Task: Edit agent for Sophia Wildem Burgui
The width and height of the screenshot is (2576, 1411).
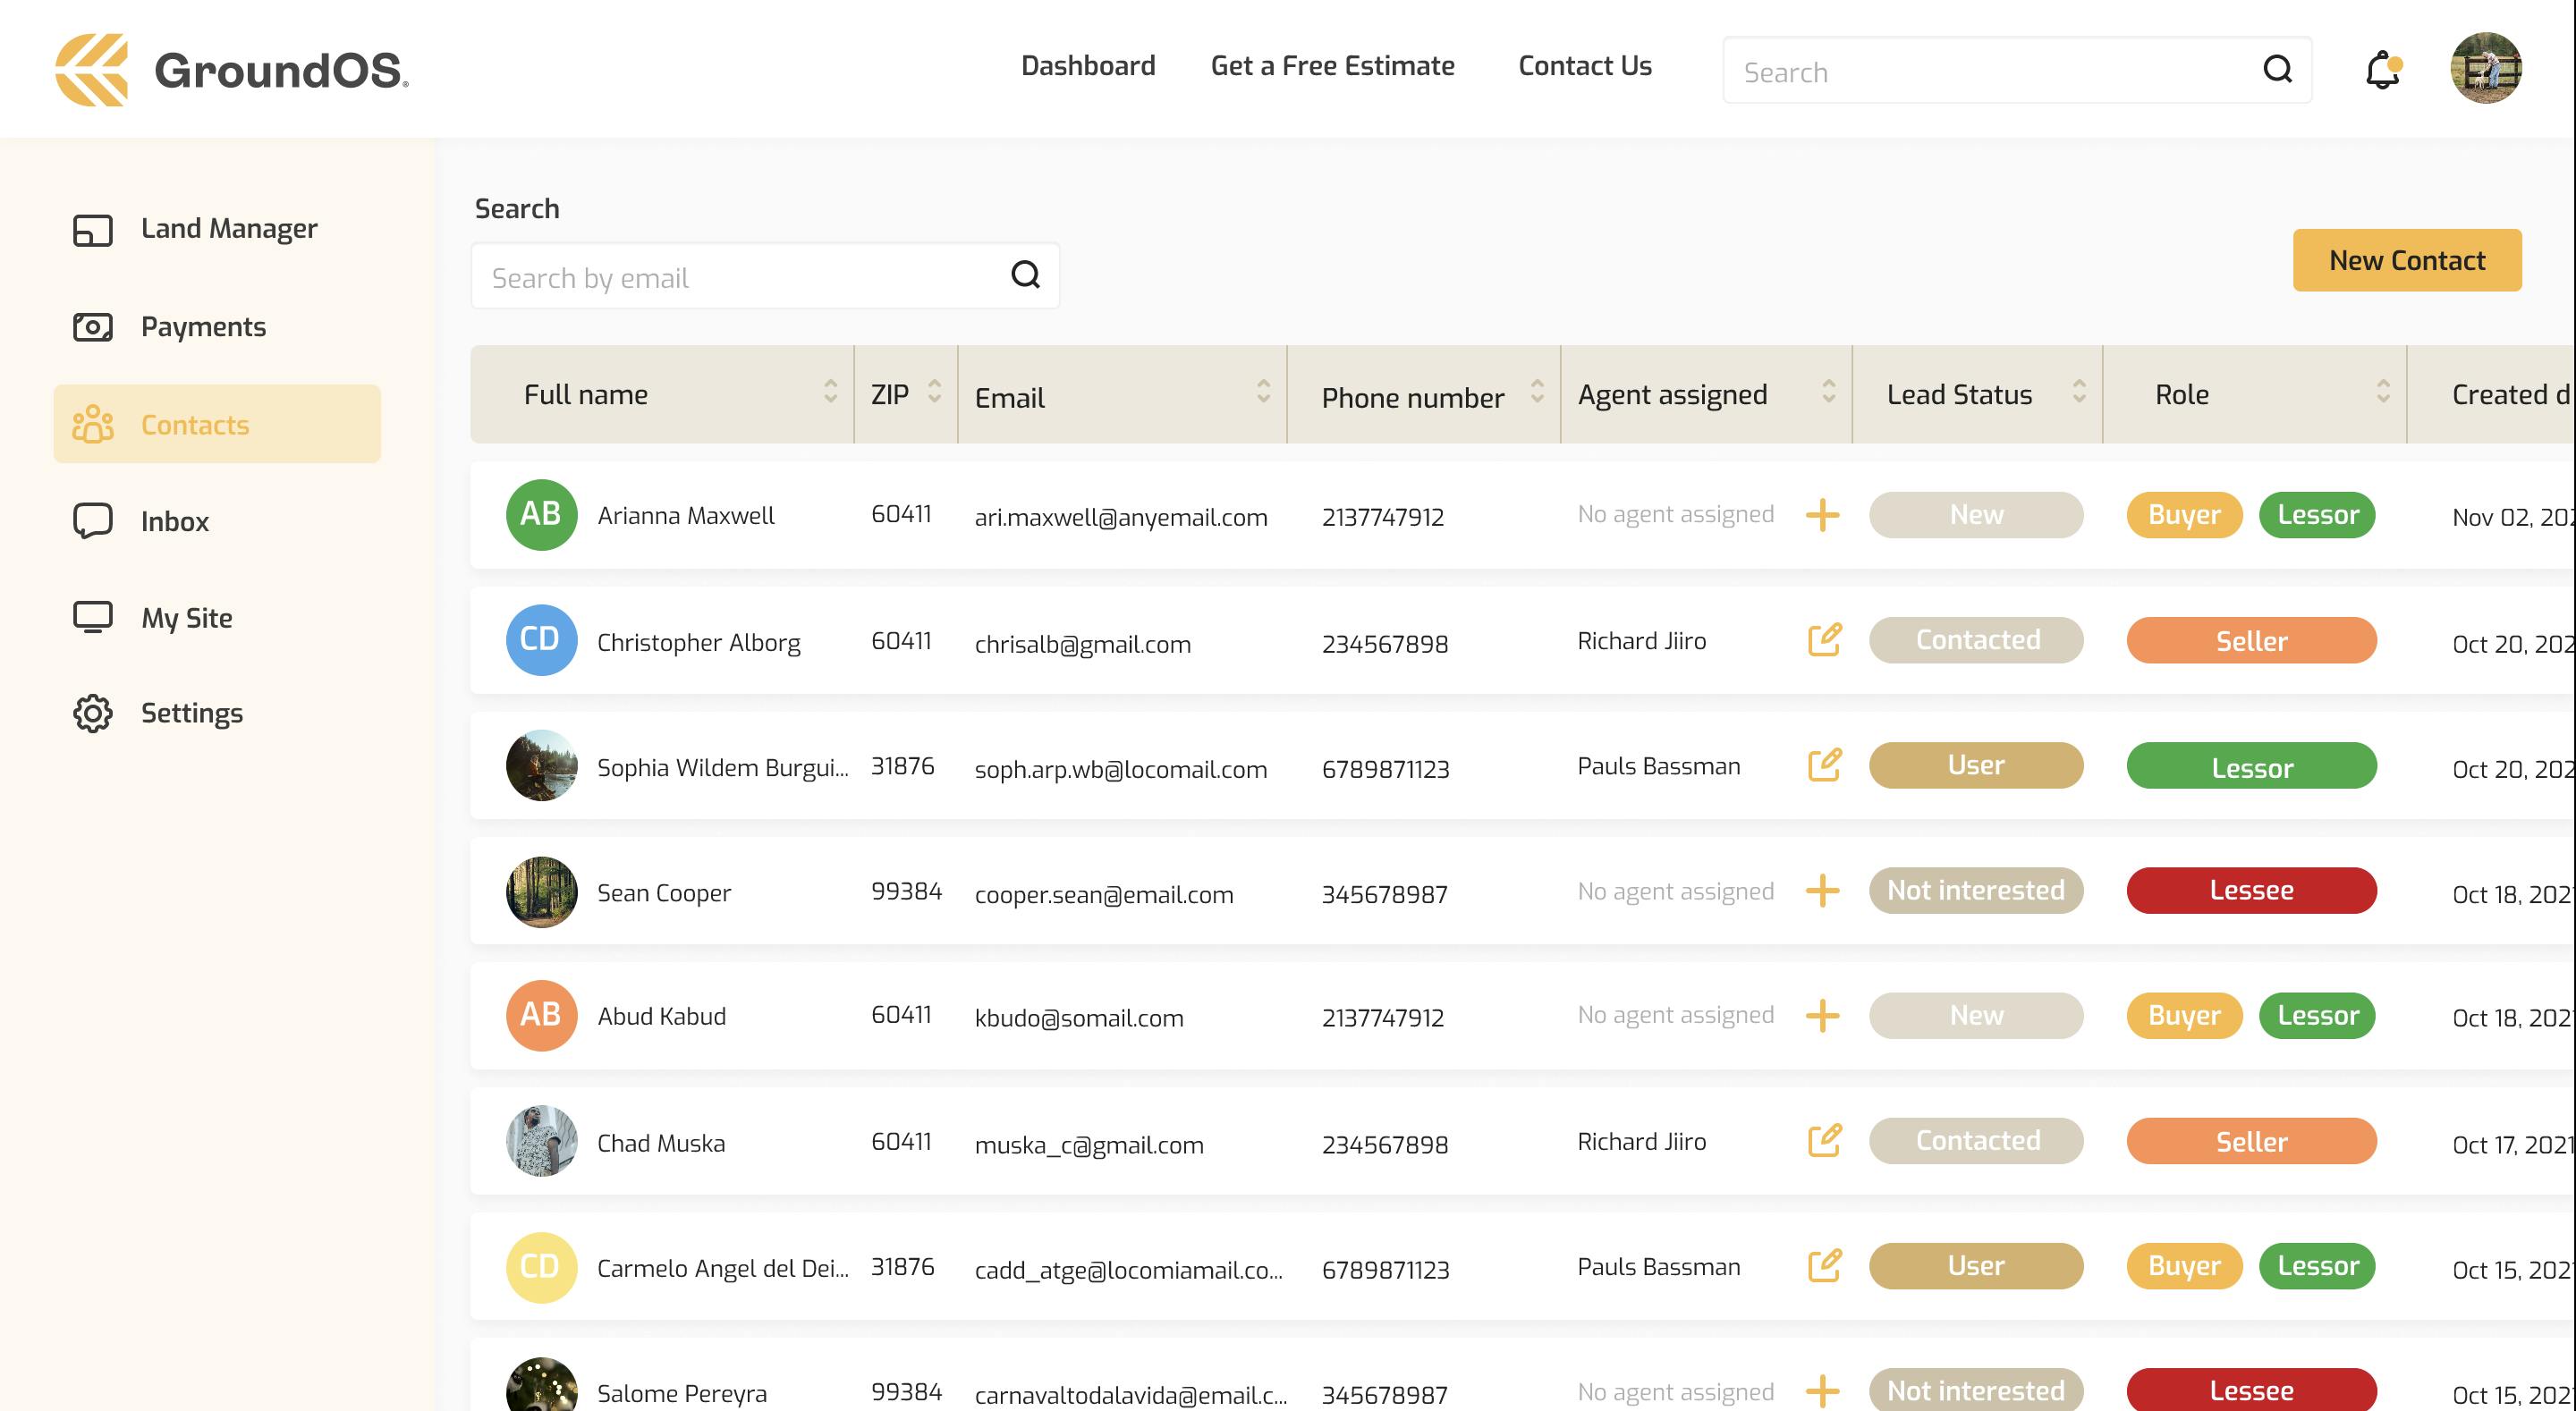Action: point(1824,765)
